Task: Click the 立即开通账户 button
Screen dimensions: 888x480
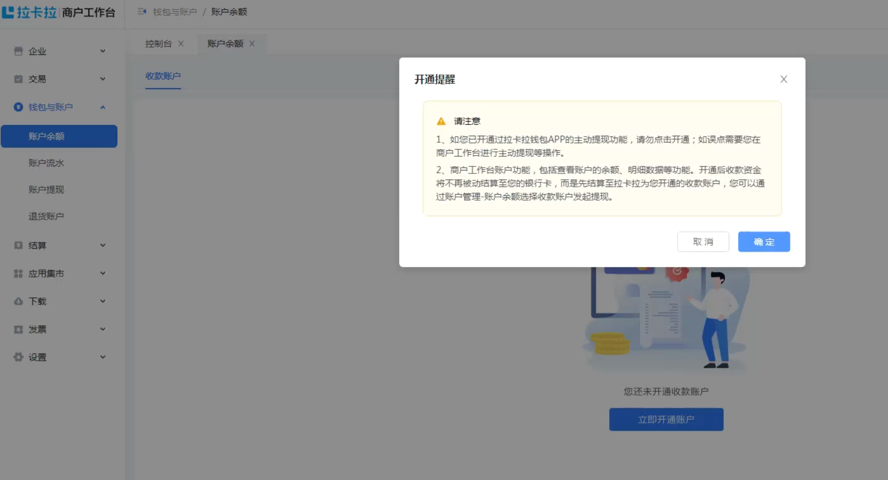Action: [x=666, y=419]
